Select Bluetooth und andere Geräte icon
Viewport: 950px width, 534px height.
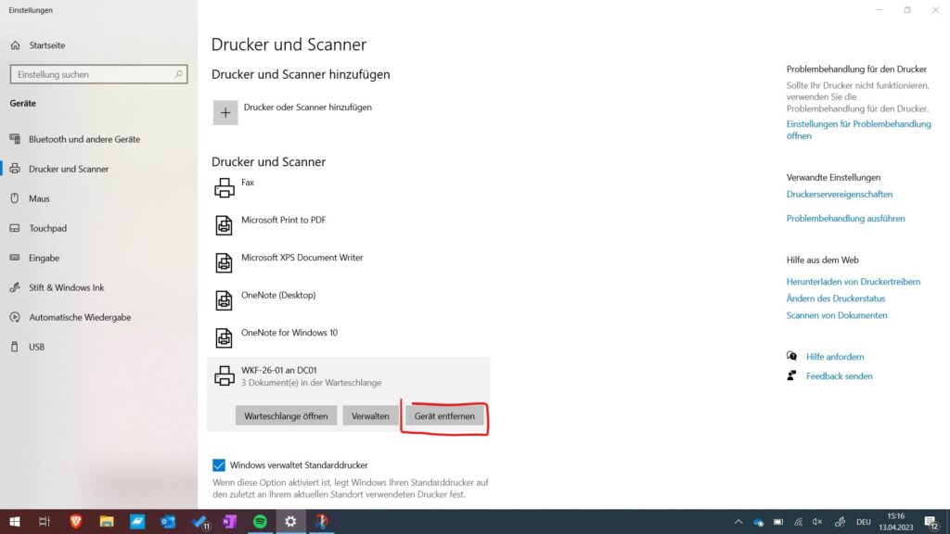(15, 139)
